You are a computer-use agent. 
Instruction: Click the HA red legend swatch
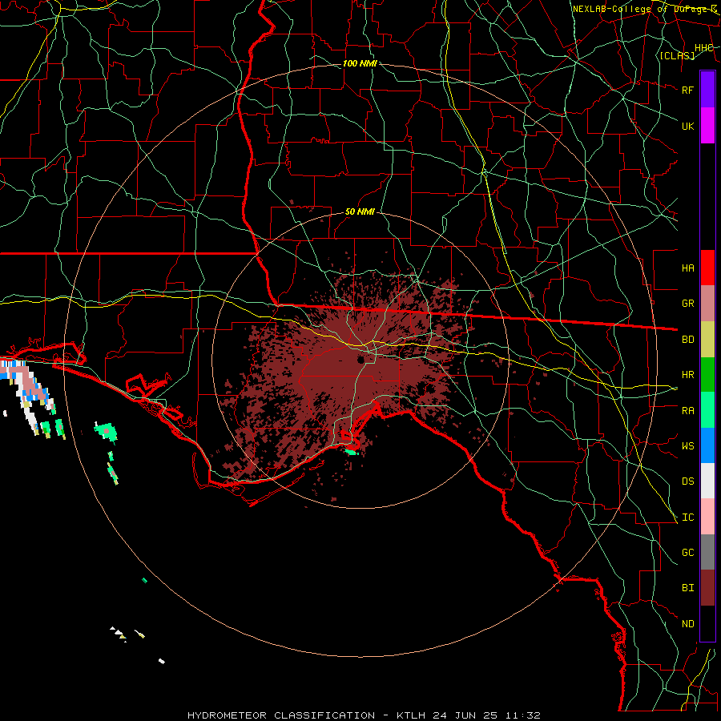pyautogui.click(x=707, y=268)
